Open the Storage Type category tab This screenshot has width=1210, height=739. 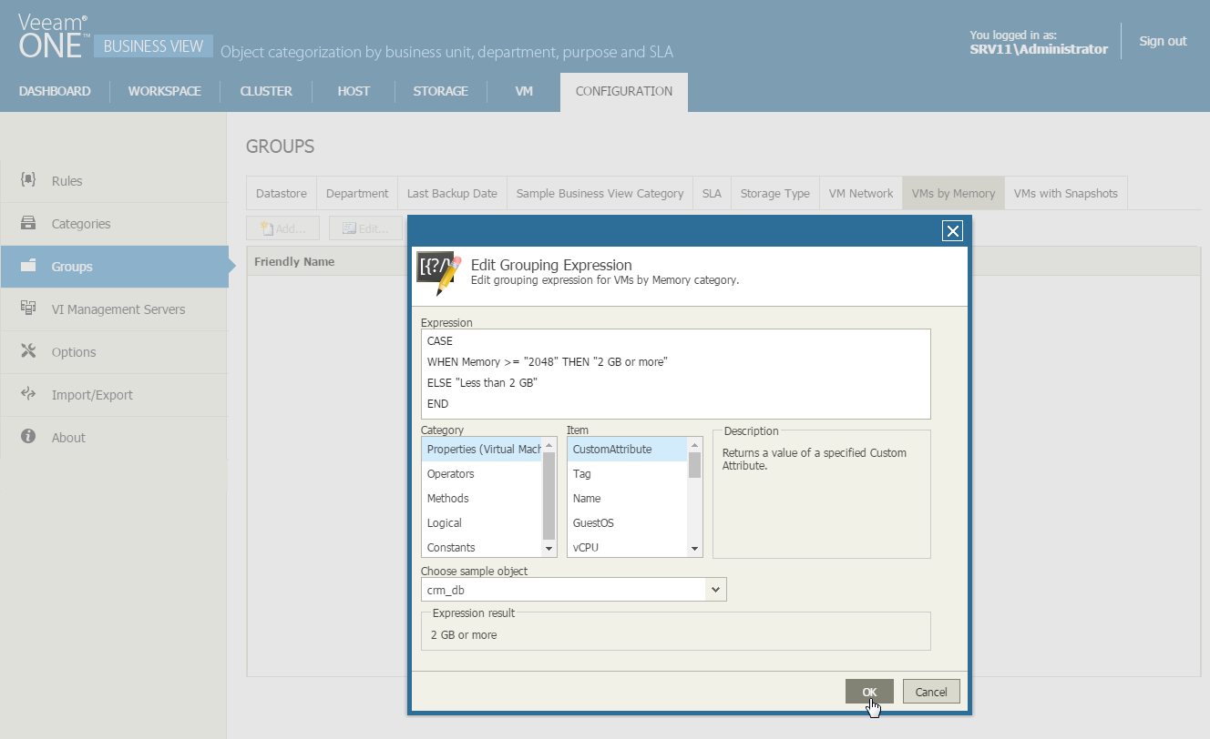click(x=774, y=193)
